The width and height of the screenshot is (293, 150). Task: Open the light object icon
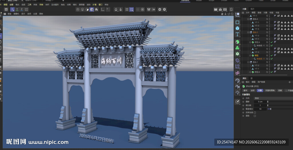237,93
